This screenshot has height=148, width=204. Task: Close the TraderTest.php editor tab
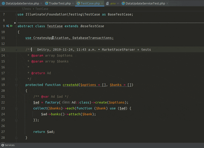coord(73,4)
